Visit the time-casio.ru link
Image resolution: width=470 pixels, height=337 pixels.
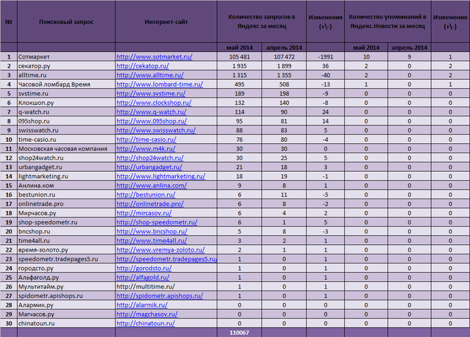point(146,138)
